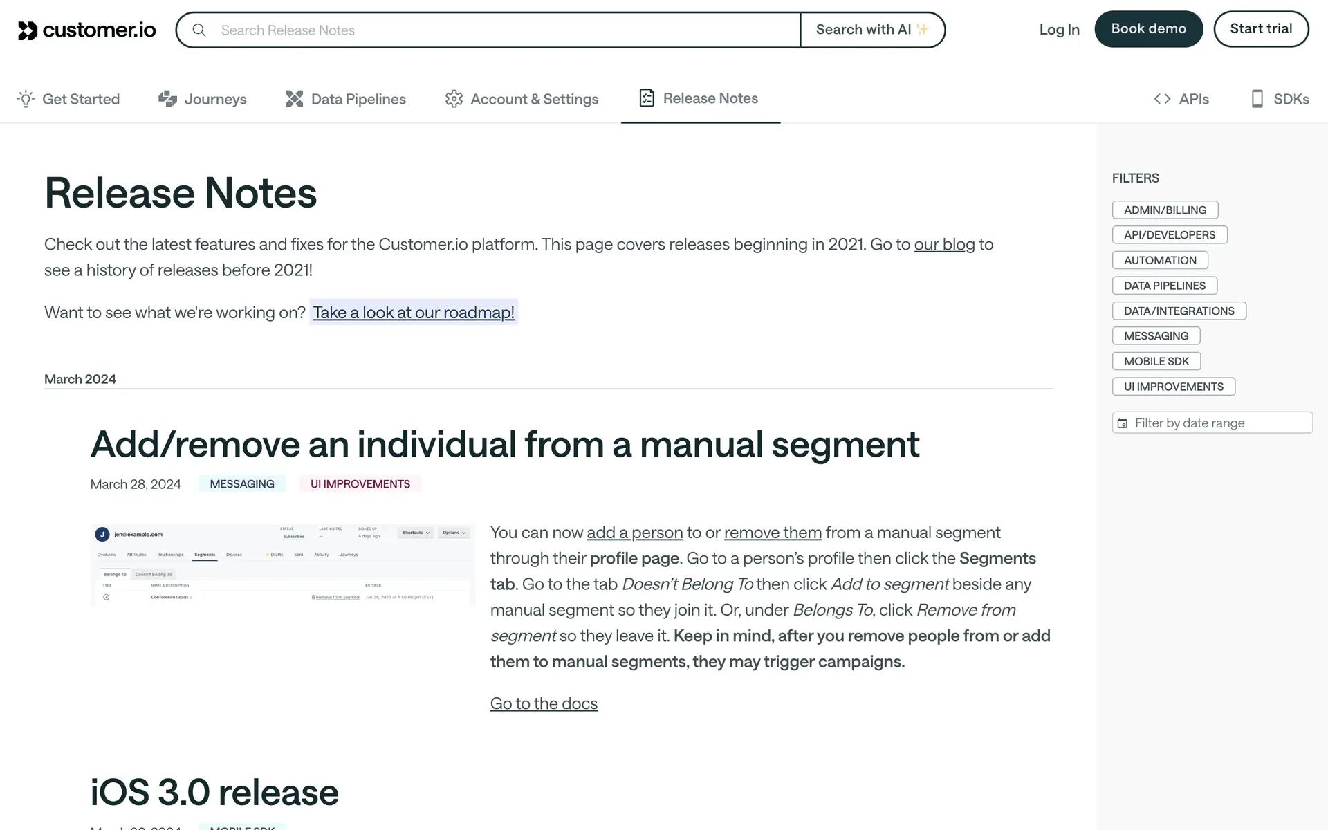The width and height of the screenshot is (1328, 830).
Task: Click the Journeys icon
Action: [x=167, y=99]
